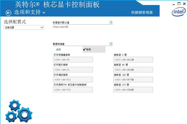This screenshot has height=124, width=188.
Task: Click the 管理快捷键 section label
Action: pyautogui.click(x=59, y=44)
